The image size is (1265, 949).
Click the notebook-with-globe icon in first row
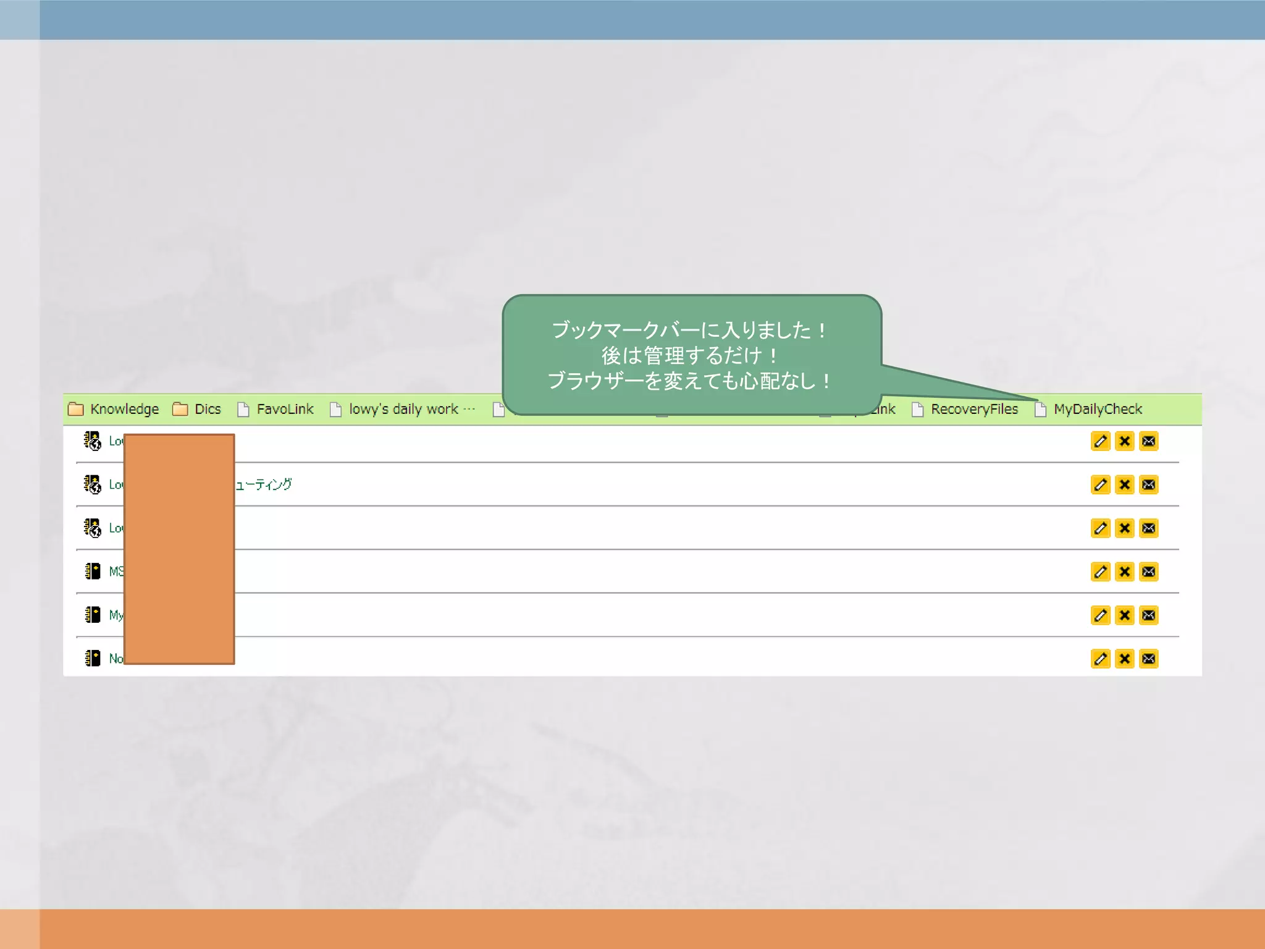92,441
